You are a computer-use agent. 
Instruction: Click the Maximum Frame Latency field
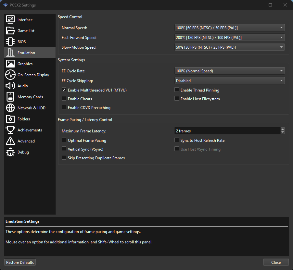[227, 131]
